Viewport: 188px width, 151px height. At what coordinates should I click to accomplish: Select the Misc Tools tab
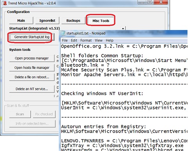(x=101, y=21)
